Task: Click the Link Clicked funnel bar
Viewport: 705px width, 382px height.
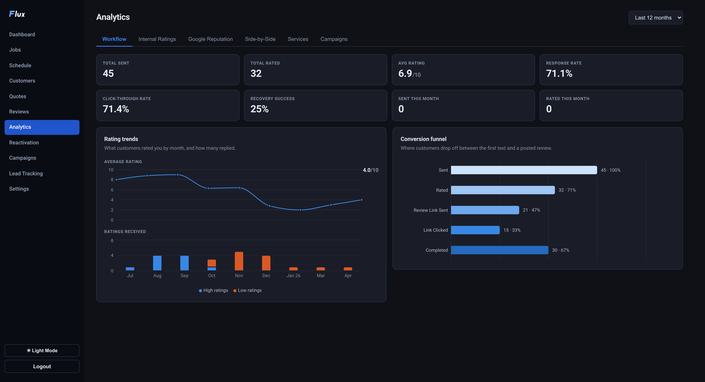Action: pos(475,230)
